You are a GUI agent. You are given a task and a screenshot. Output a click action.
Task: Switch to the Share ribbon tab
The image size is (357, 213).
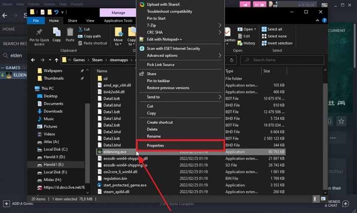(72, 21)
